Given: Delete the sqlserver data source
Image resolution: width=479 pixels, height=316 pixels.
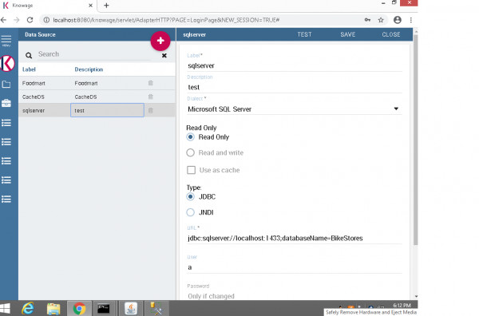Looking at the screenshot, I should [x=151, y=111].
